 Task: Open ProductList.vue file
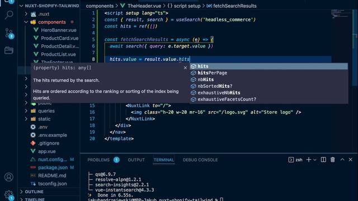[58, 55]
